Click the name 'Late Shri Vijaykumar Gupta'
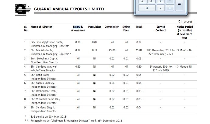Image resolution: width=210 pixels, height=124 pixels. pos(47,42)
